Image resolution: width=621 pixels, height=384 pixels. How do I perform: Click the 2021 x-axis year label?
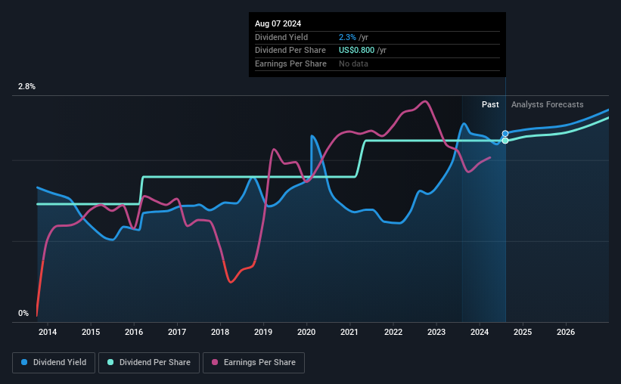(349, 332)
